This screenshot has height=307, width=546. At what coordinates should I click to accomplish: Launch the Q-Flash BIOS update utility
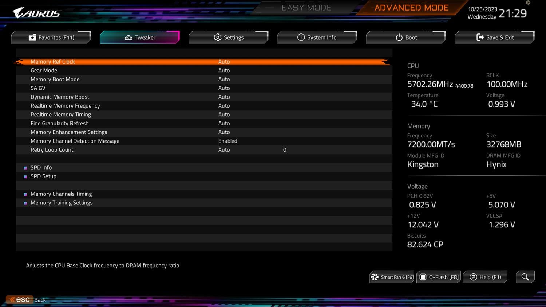pyautogui.click(x=439, y=277)
